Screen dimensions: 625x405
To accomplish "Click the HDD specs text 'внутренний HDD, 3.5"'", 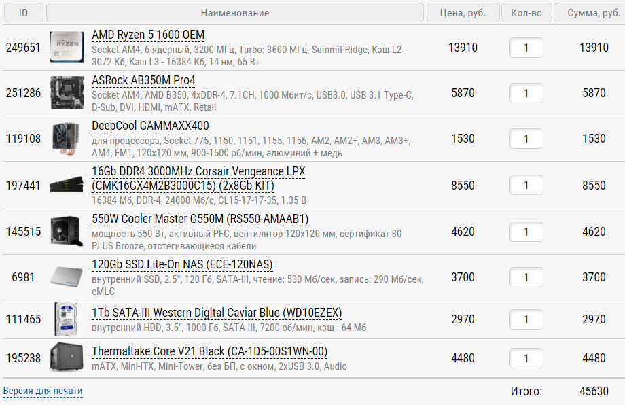I will [229, 328].
